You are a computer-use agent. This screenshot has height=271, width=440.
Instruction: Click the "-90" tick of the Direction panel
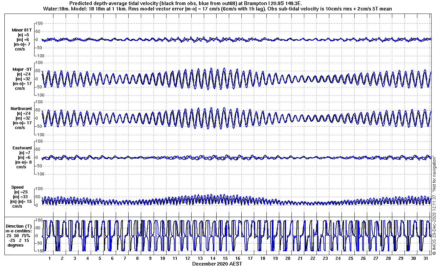click(39, 244)
